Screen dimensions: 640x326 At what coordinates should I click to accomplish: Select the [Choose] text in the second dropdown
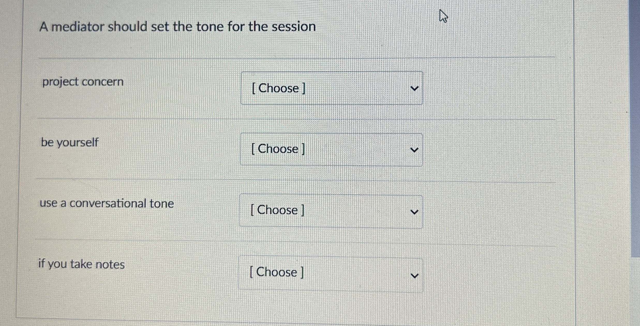click(x=278, y=149)
